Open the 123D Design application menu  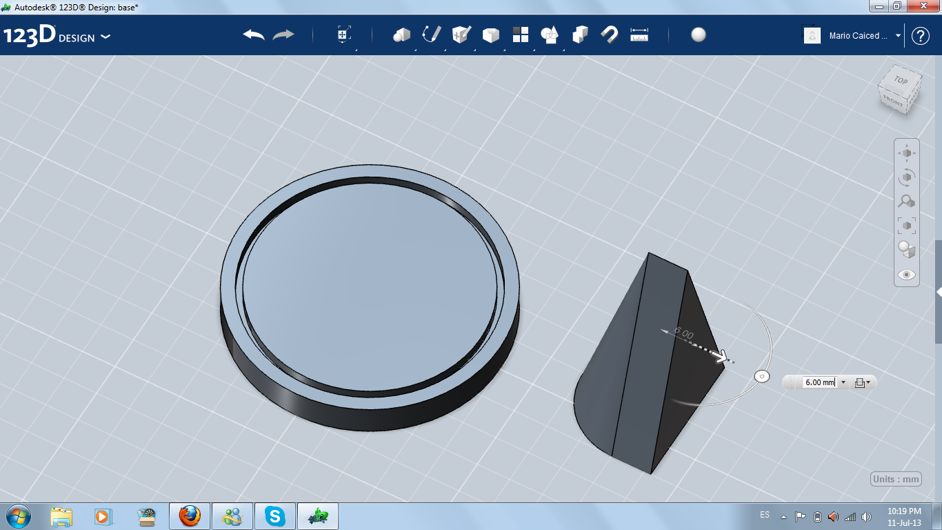click(x=57, y=36)
